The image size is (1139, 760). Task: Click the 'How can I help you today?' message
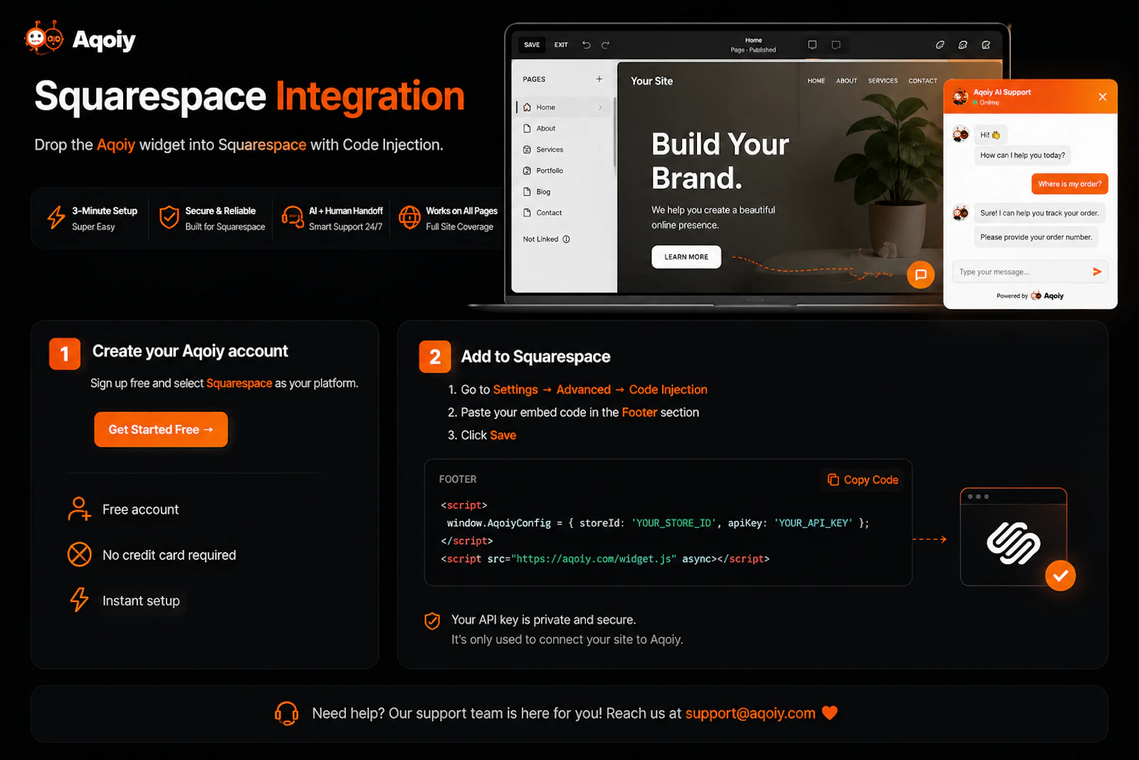click(x=1022, y=155)
